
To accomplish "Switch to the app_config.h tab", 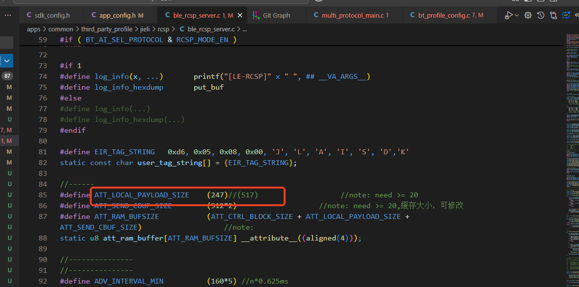I will [x=121, y=16].
